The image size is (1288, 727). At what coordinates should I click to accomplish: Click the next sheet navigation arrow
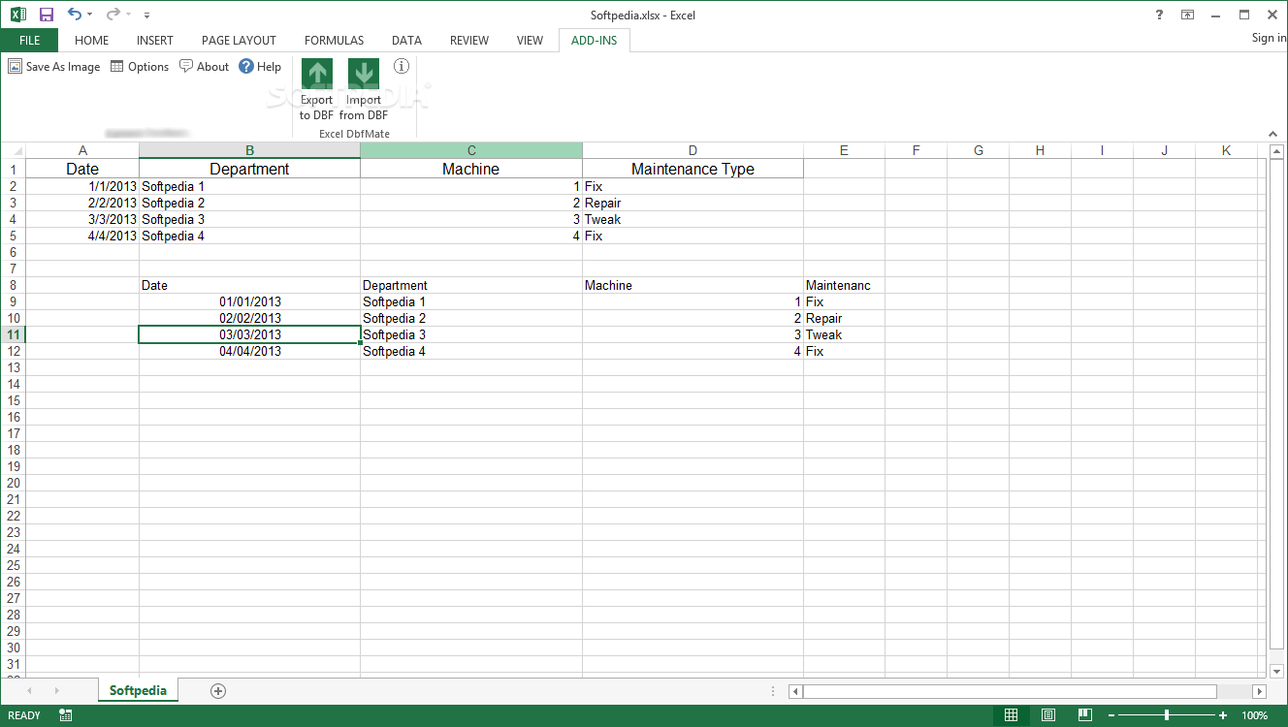coord(56,690)
